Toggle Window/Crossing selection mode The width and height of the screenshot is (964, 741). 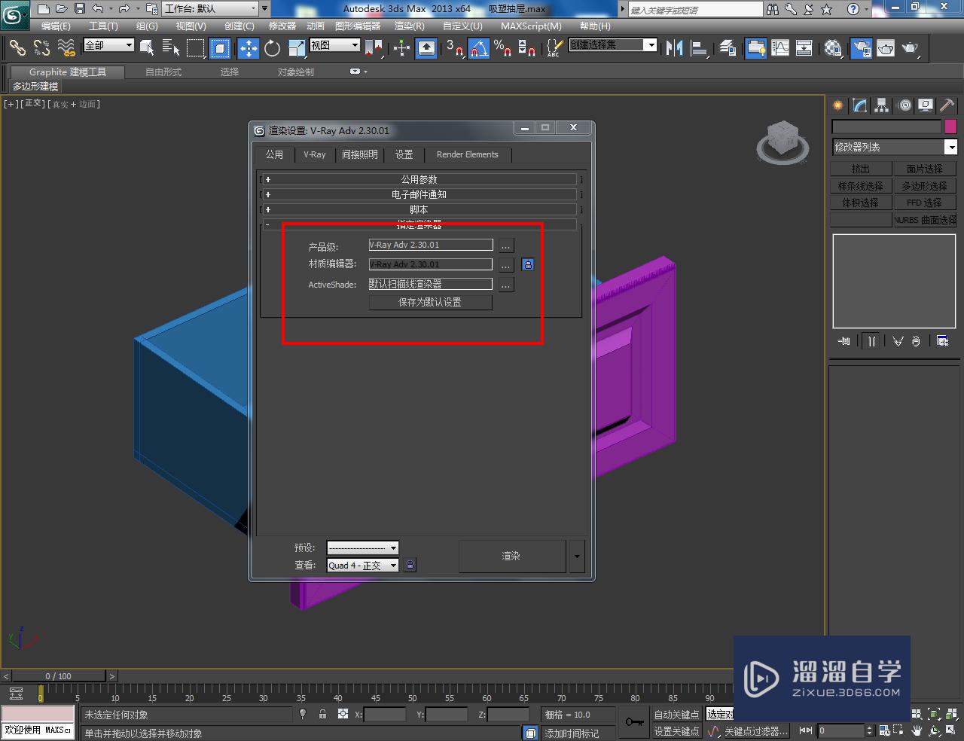pos(220,48)
